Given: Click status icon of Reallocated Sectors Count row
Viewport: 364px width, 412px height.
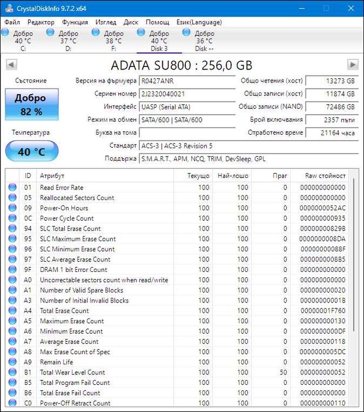Looking at the screenshot, I should pos(12,198).
